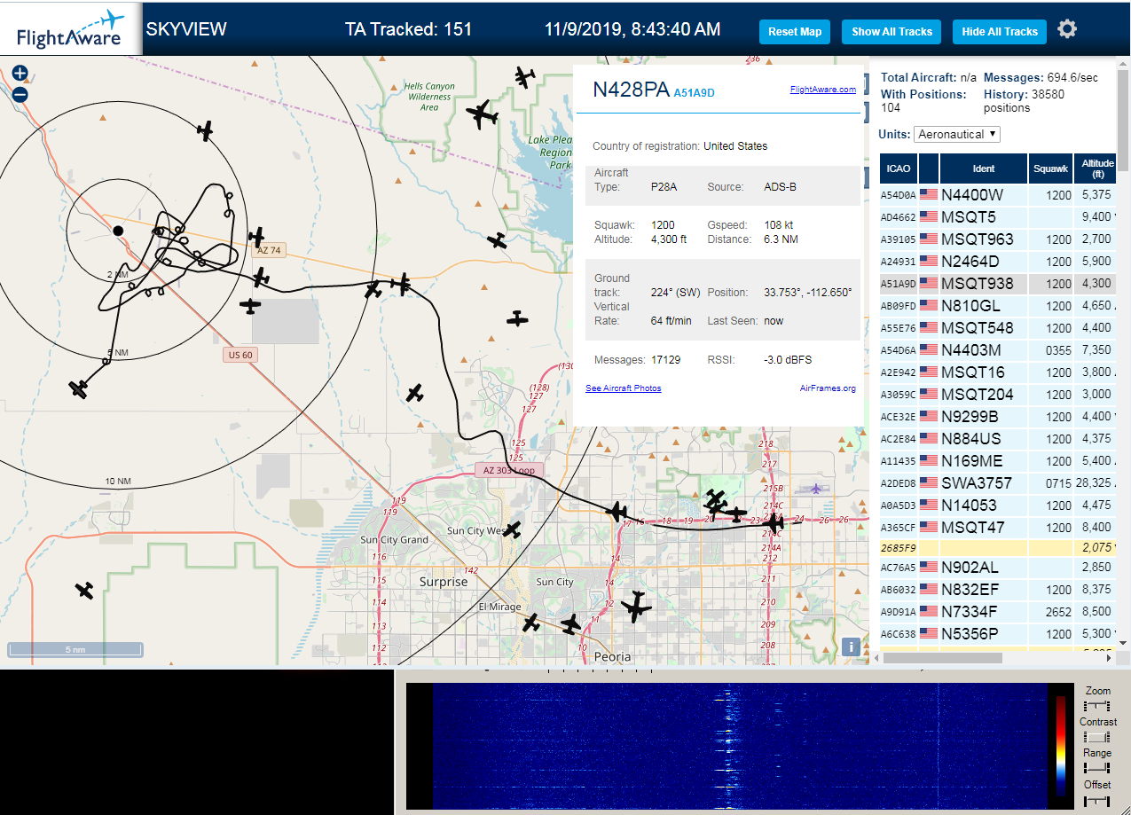The width and height of the screenshot is (1131, 815).
Task: Sort the table by Altitude (ft) header
Action: coord(1097,168)
